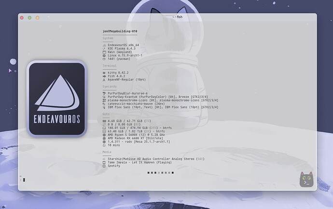Image resolution: width=333 pixels, height=209 pixels.
Task: Click the 'jon@Megabuilding-H10' hostname text
Action: (x=120, y=31)
